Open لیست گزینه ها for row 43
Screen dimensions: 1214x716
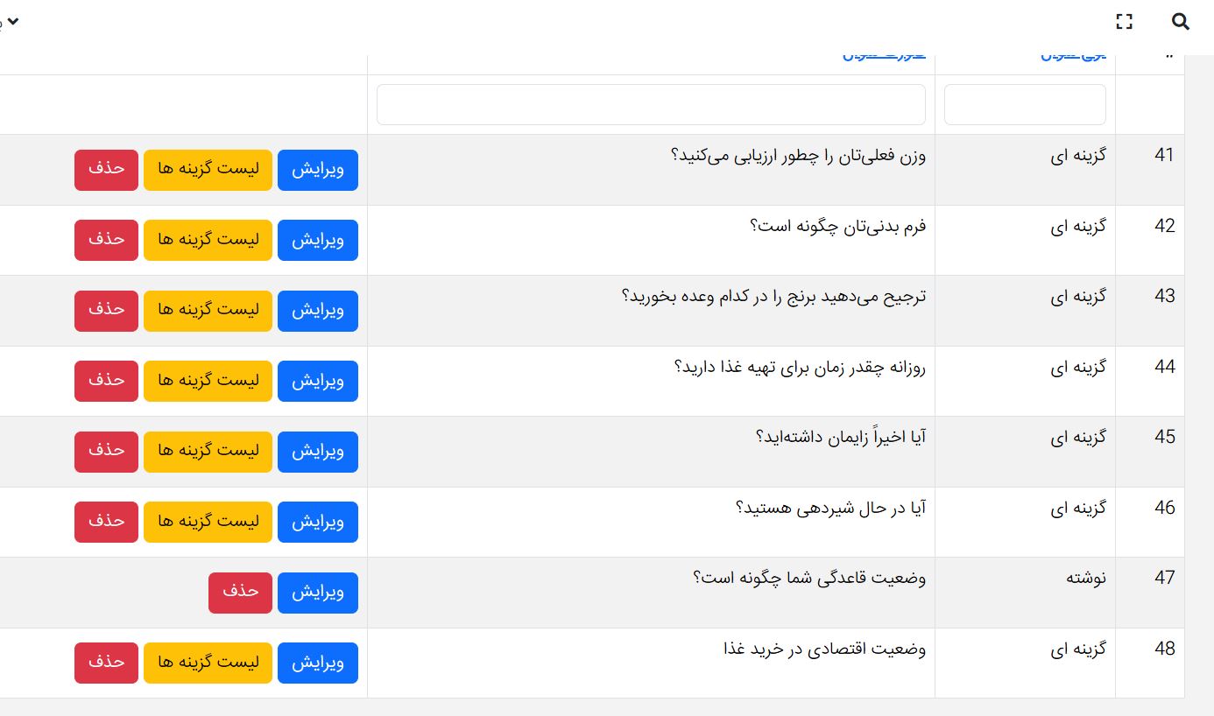(x=208, y=311)
